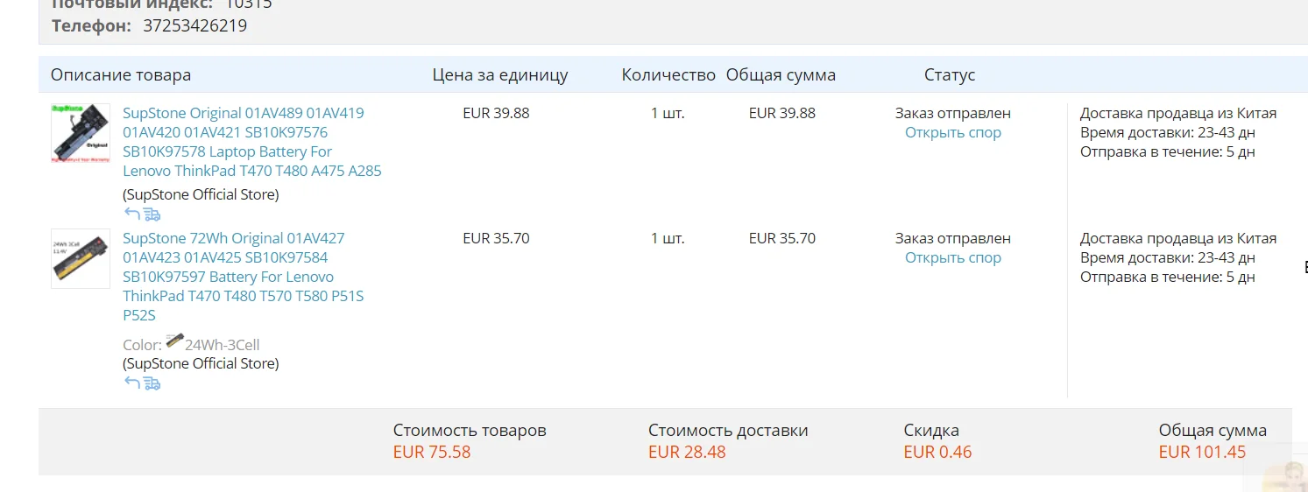Click SupStone Official Store under second item
This screenshot has width=1308, height=492.
point(201,363)
